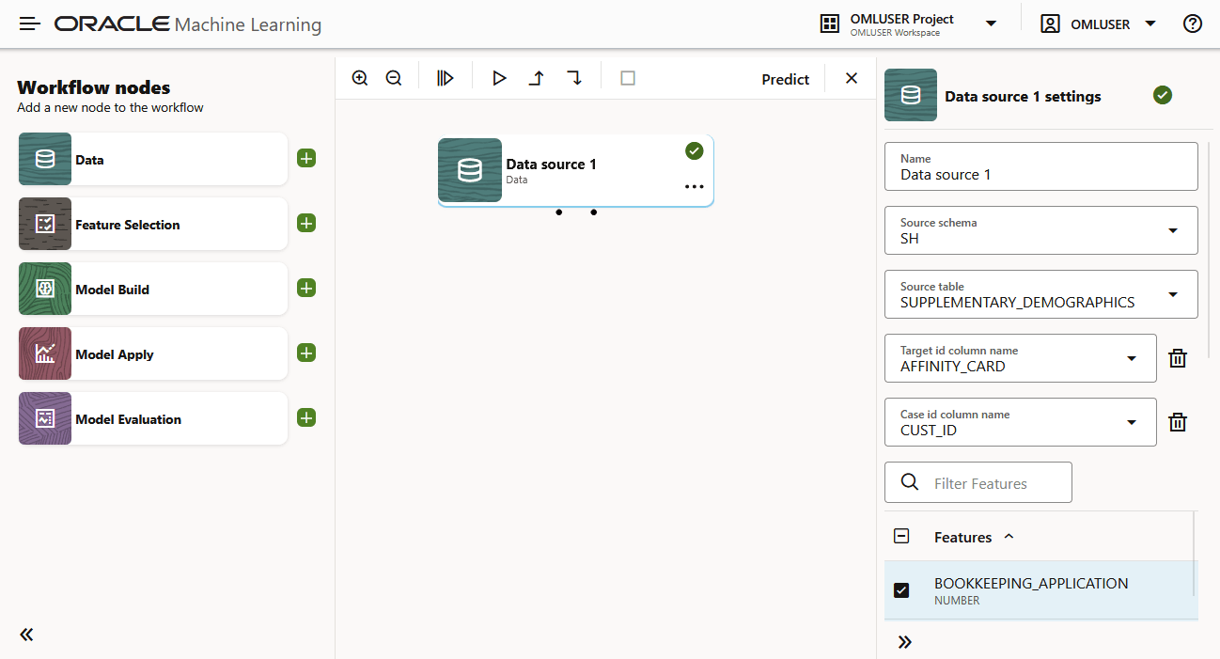Viewport: 1220px width, 659px height.
Task: Click the Feature Selection node label
Action: click(128, 225)
